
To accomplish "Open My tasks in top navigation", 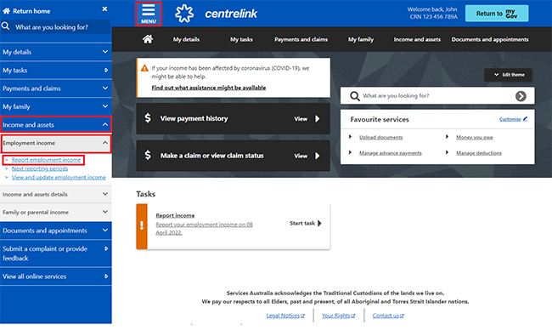I will coord(241,39).
